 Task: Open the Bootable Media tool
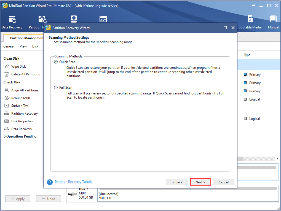tap(250, 22)
